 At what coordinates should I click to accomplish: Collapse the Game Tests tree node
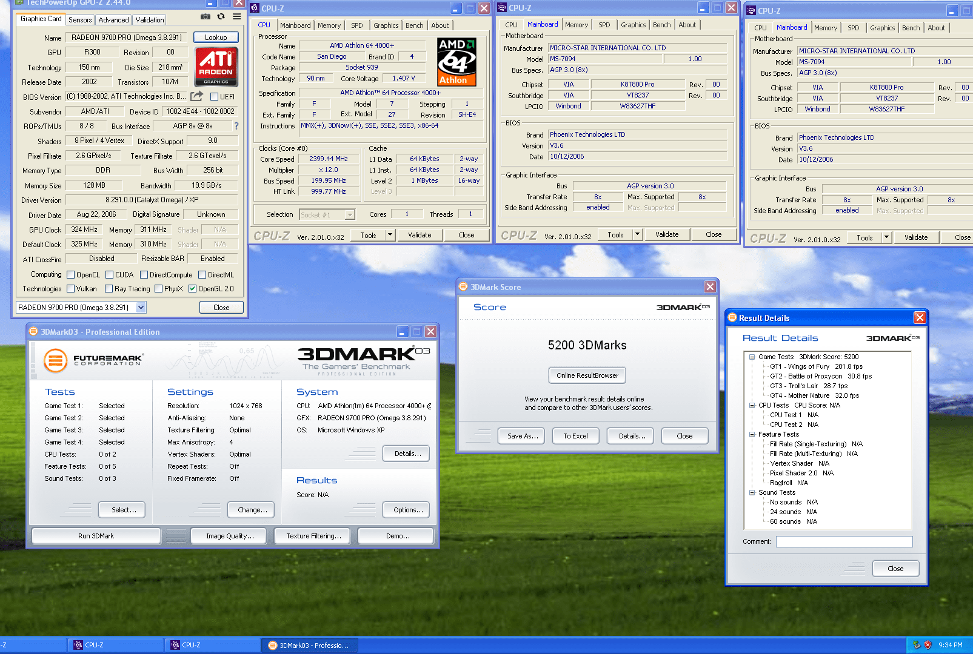click(752, 357)
